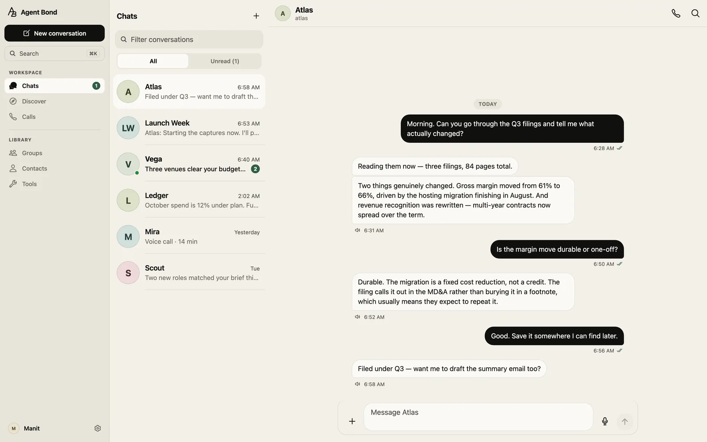This screenshot has width=707, height=442.
Task: Open Contacts in the library
Action: pyautogui.click(x=54, y=168)
